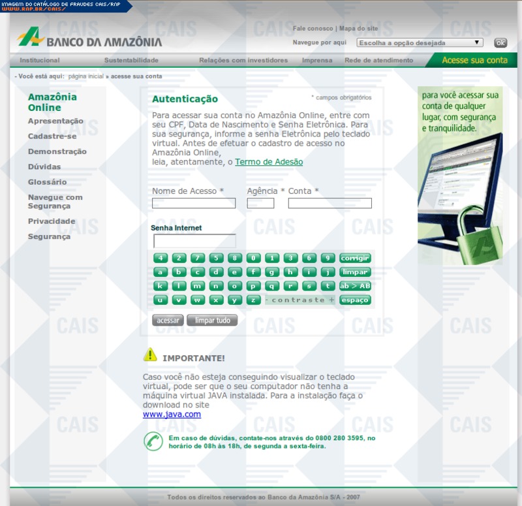Toggle uppercase with 'ab > AB' key
The width and height of the screenshot is (522, 506).
354,286
